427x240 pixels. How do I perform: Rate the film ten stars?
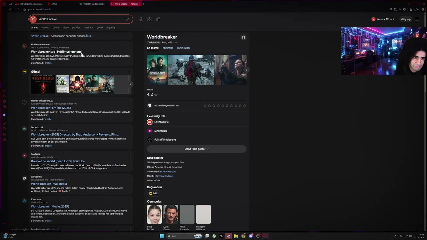pyautogui.click(x=245, y=105)
